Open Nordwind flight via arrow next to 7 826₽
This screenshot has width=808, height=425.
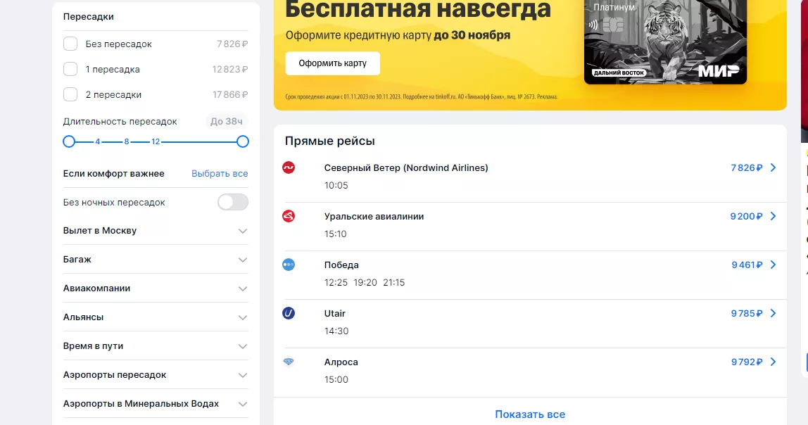pos(773,167)
